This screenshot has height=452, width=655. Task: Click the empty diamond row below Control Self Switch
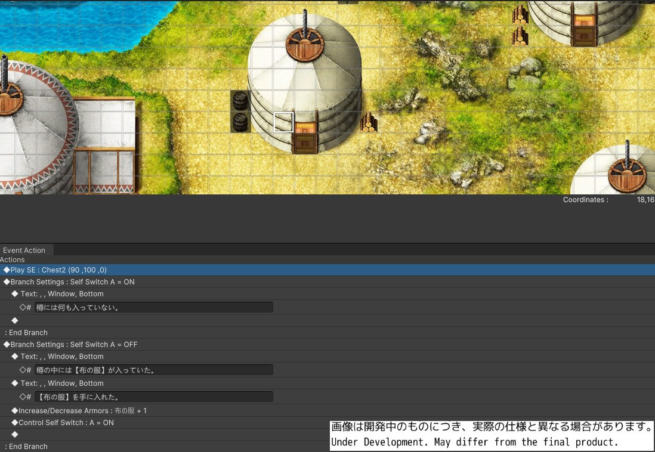tap(15, 435)
